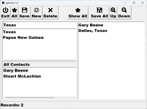Zoom Up the font size
Screen dimensions: 147x109
click(x=113, y=13)
